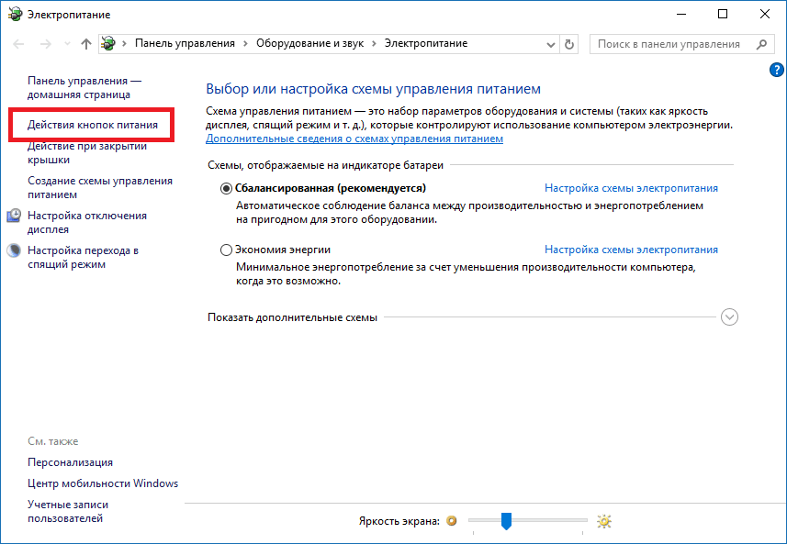Go up one level with the up arrow
This screenshot has width=787, height=544.
(85, 44)
